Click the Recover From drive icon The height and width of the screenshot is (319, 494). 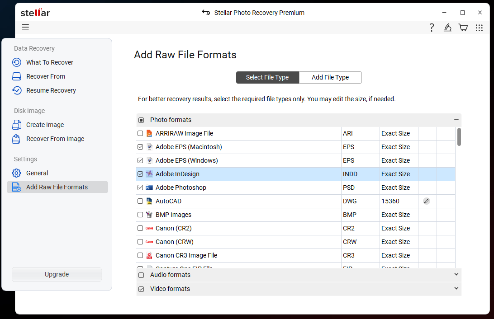(17, 76)
